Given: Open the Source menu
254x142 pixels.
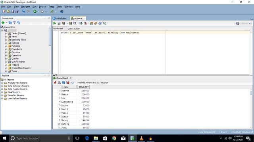Looking at the screenshot, I should (x=42, y=7).
